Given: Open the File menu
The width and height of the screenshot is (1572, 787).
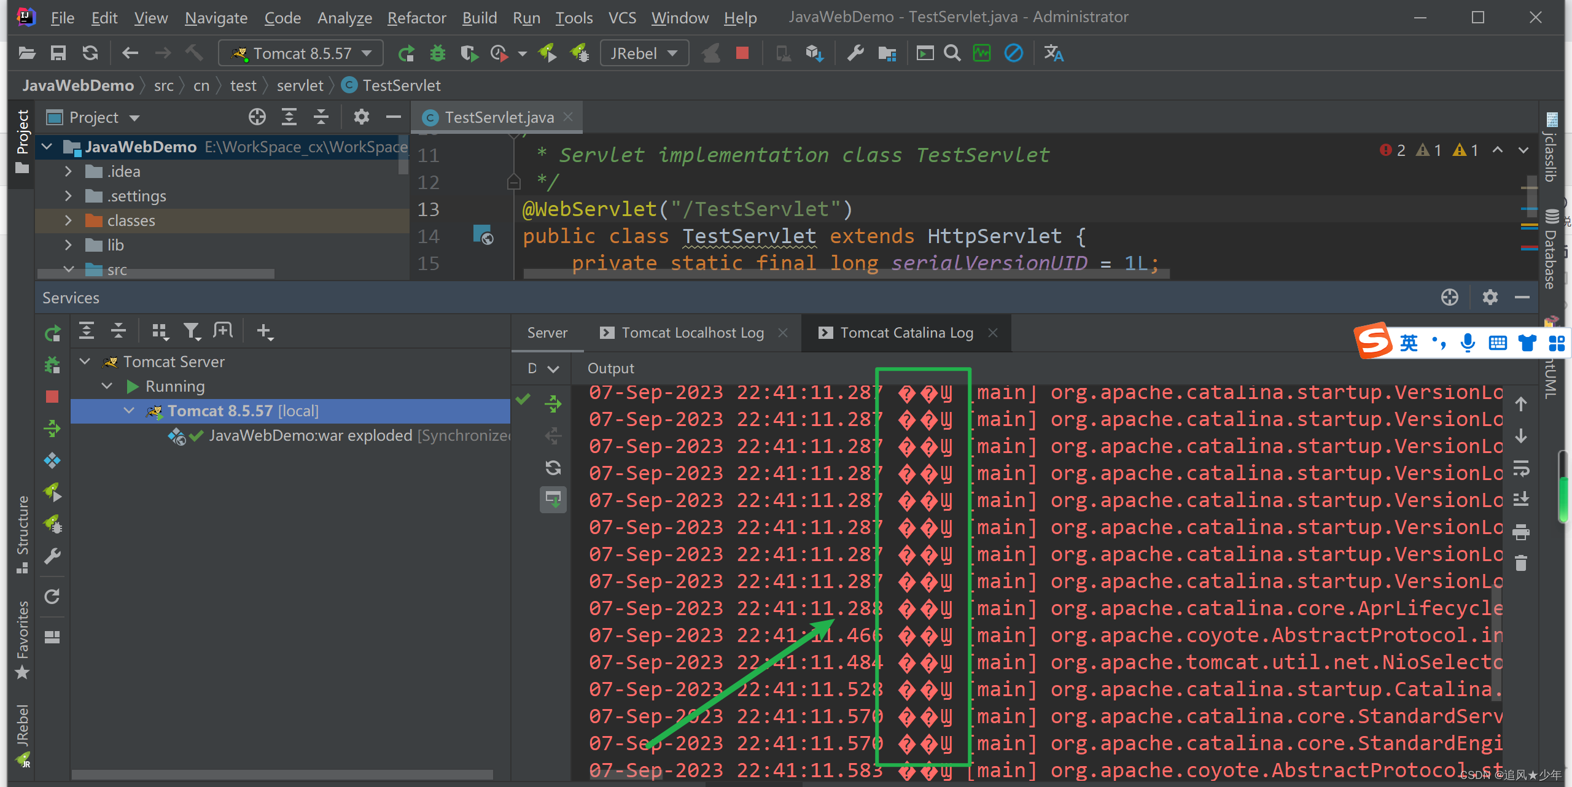Looking at the screenshot, I should point(62,18).
